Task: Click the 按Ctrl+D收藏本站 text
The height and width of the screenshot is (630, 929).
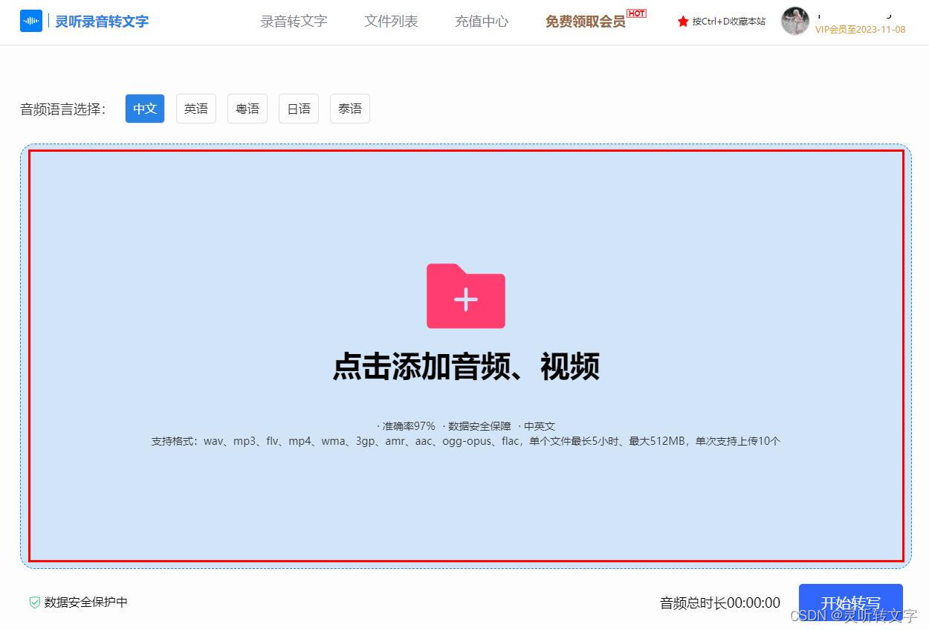Action: pos(728,22)
